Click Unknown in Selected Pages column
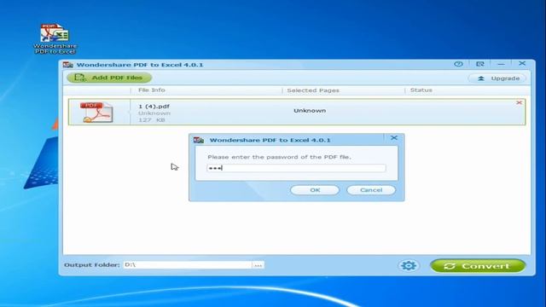The width and height of the screenshot is (546, 307). [x=310, y=111]
